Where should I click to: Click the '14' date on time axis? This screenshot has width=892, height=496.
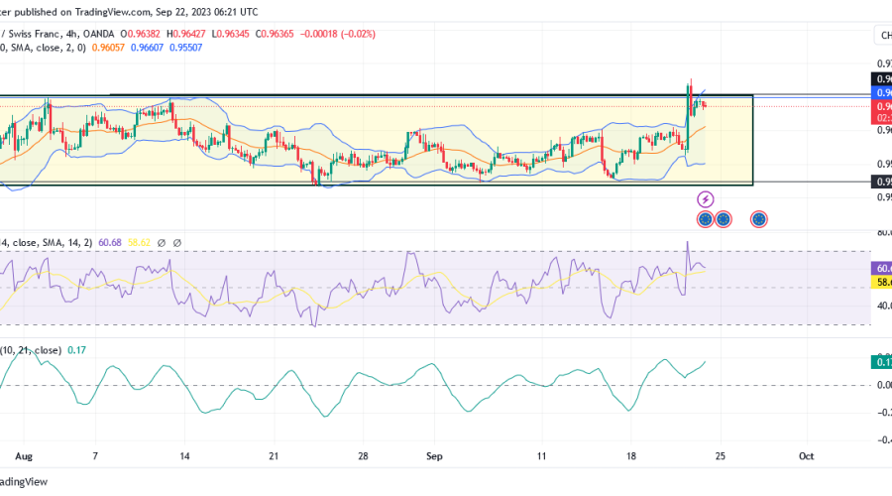point(184,456)
